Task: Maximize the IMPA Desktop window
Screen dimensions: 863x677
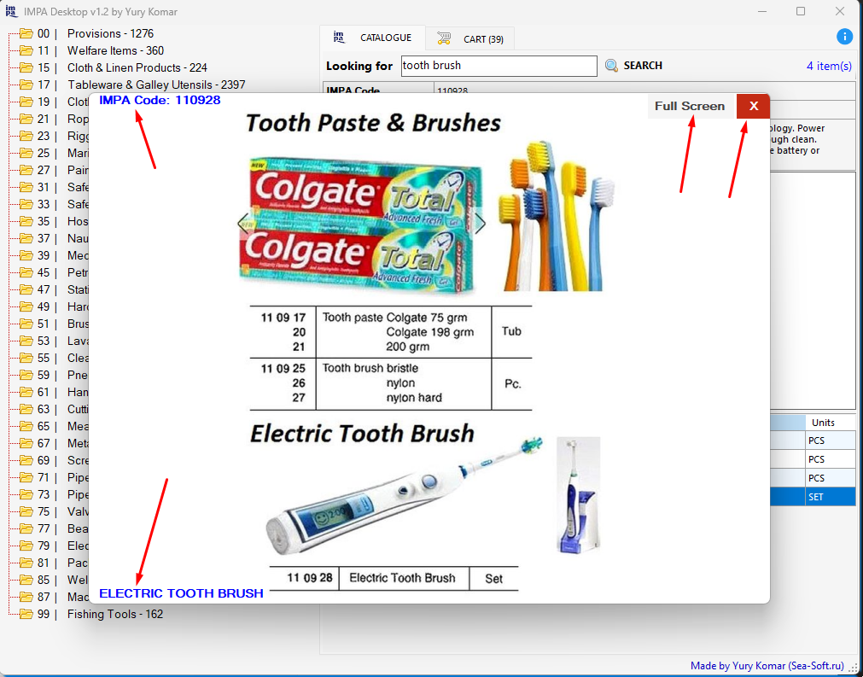Action: pos(801,12)
